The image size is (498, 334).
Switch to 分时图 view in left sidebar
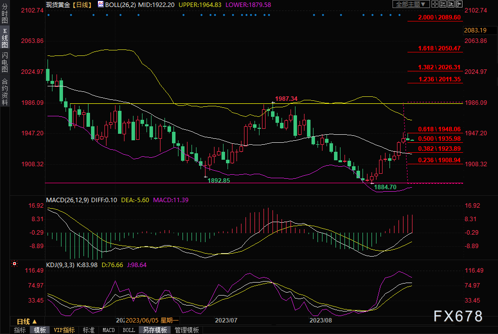tap(4, 13)
